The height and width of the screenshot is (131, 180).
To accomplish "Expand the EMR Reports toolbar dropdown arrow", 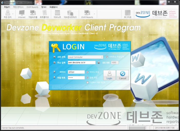I will [94, 14].
